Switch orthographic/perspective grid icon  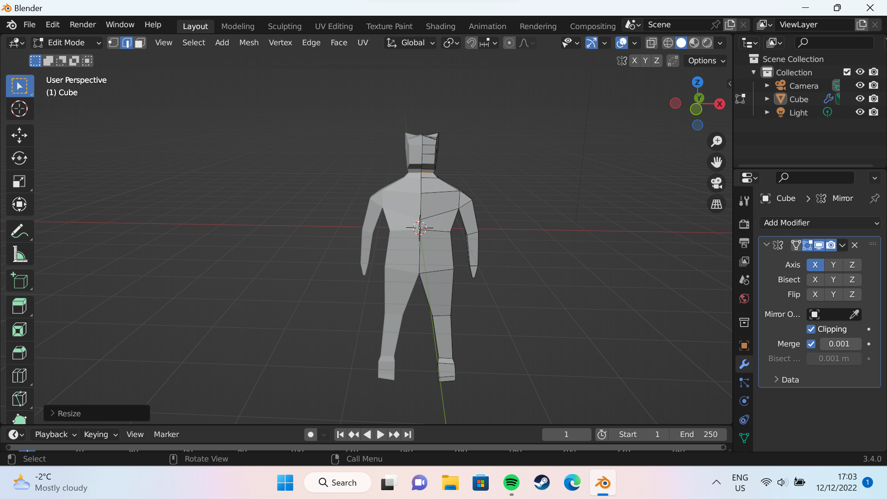[x=717, y=204]
